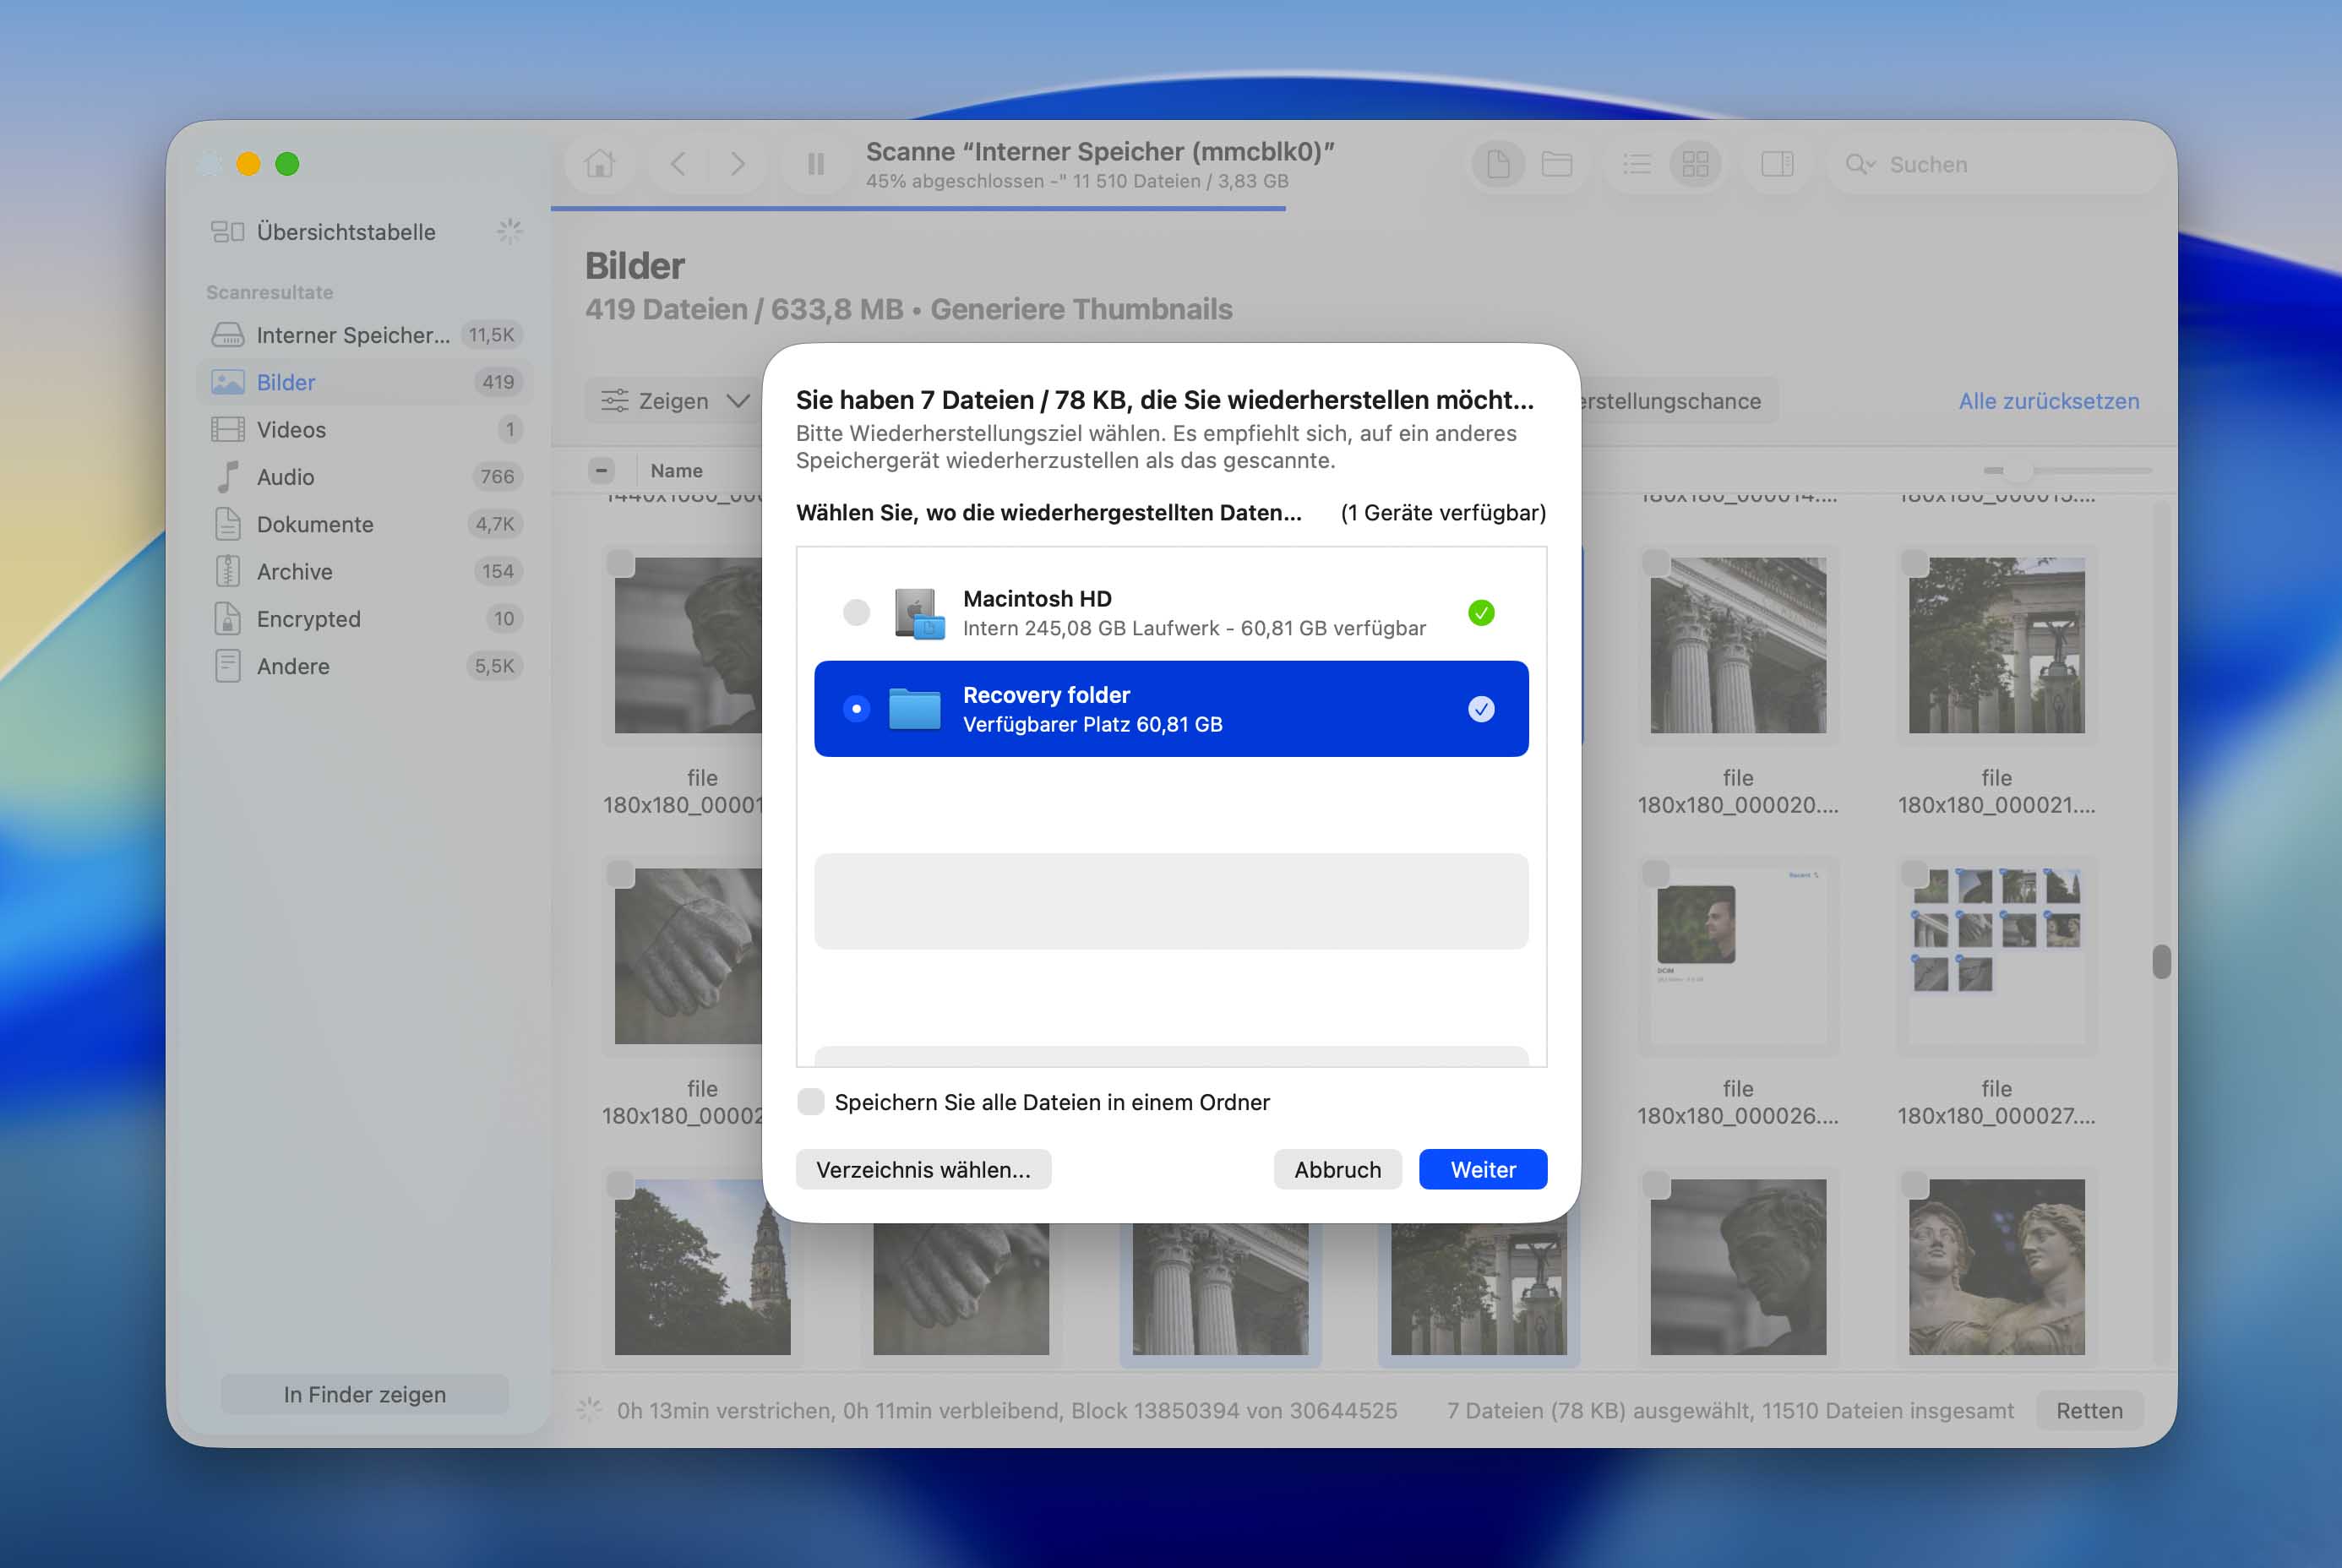Click white checkmark on Recovery folder row
Screen dimensions: 2342x1568
[1481, 709]
